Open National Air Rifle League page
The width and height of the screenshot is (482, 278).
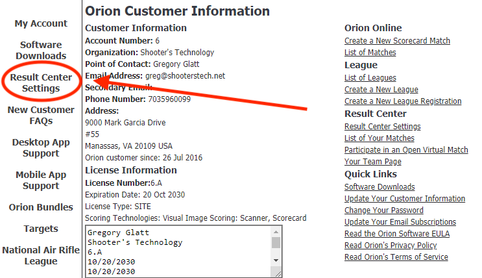(x=40, y=256)
